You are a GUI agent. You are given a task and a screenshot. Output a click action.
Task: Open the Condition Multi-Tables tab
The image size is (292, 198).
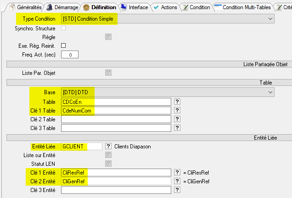(x=242, y=7)
